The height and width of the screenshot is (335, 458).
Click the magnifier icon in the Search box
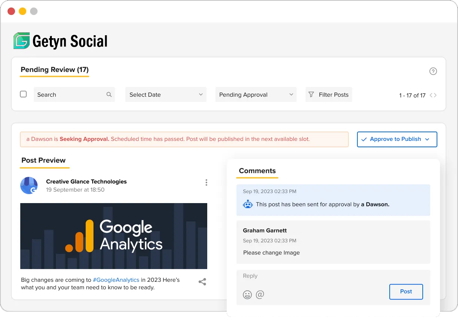[109, 95]
